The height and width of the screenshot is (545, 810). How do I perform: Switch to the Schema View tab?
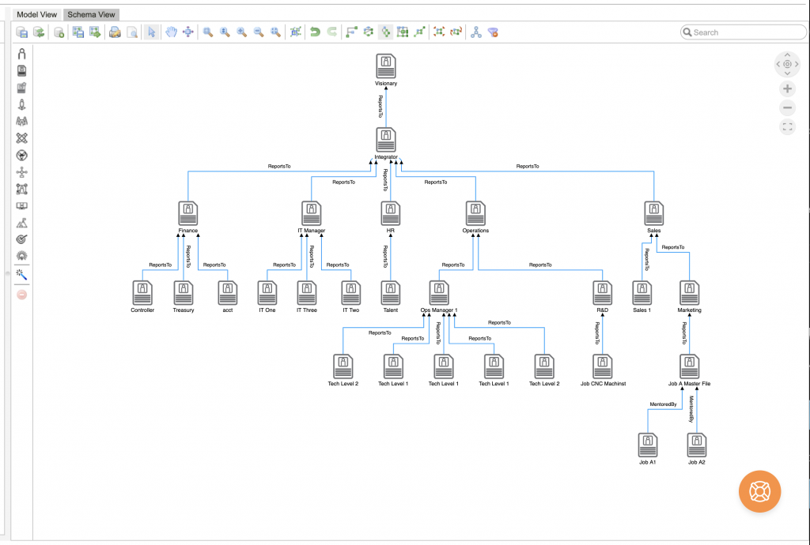pos(90,14)
